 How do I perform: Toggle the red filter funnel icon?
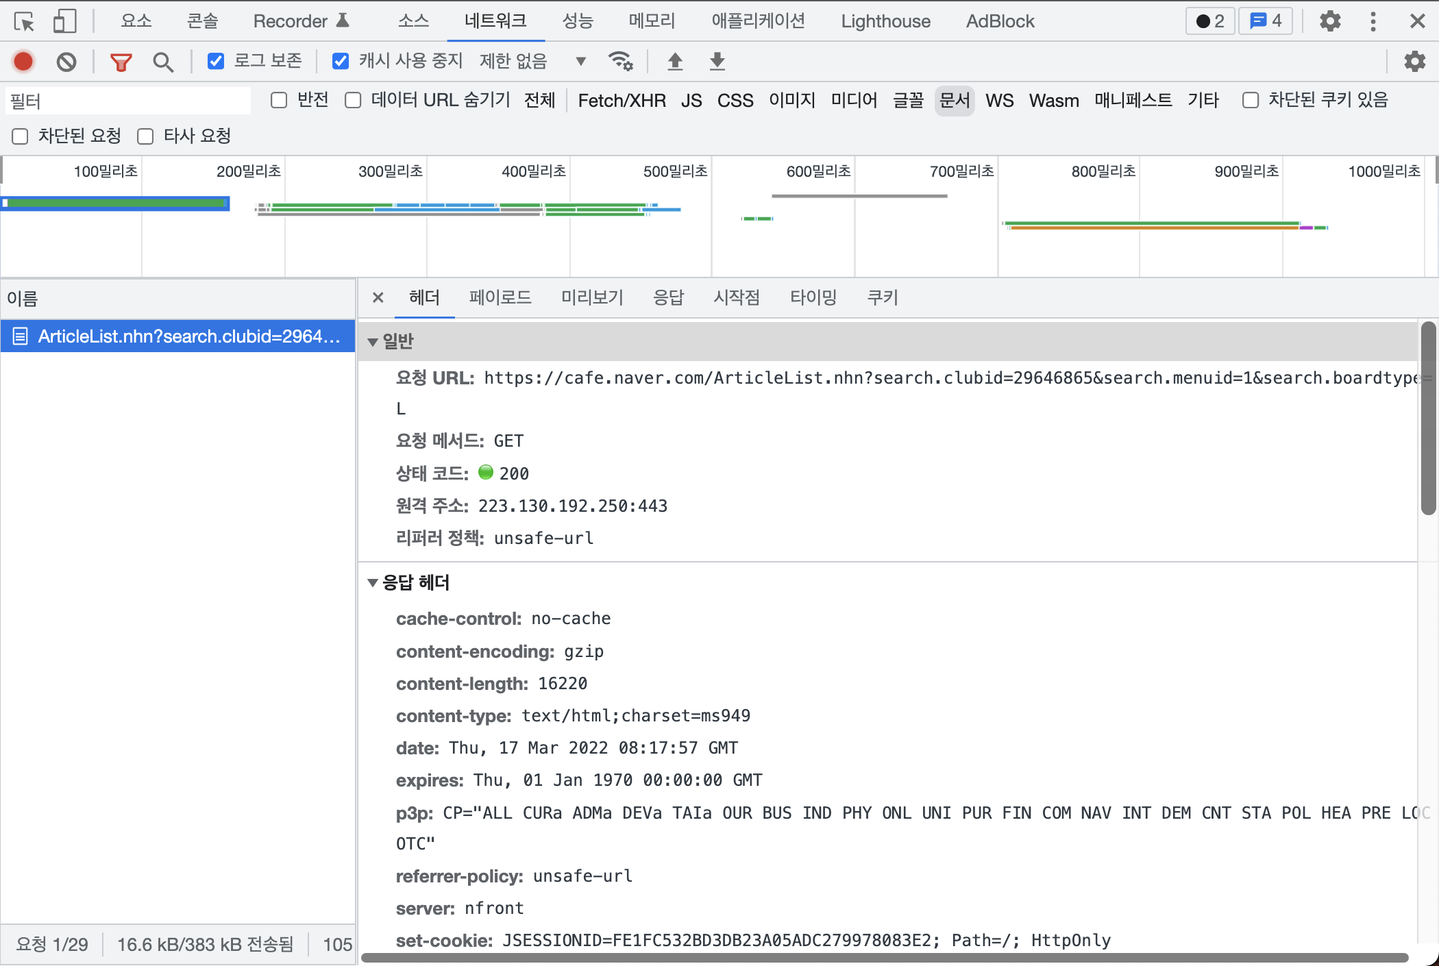121,62
